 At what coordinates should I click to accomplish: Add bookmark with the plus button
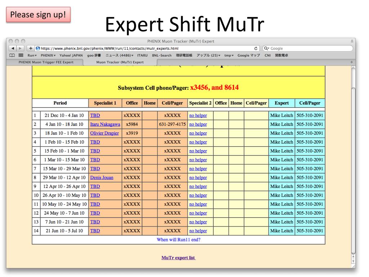[31, 48]
